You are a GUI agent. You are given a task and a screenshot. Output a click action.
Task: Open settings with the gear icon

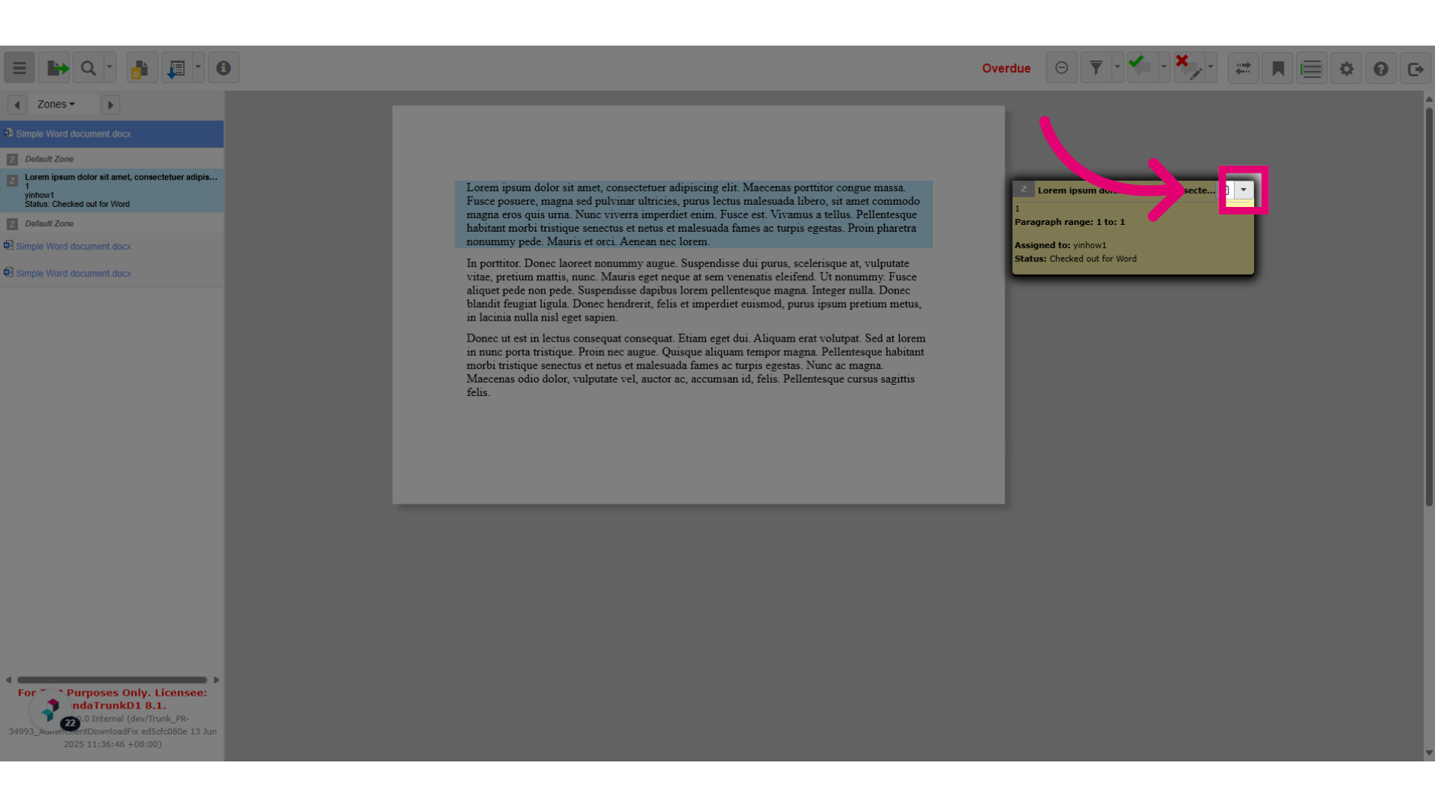pyautogui.click(x=1347, y=68)
